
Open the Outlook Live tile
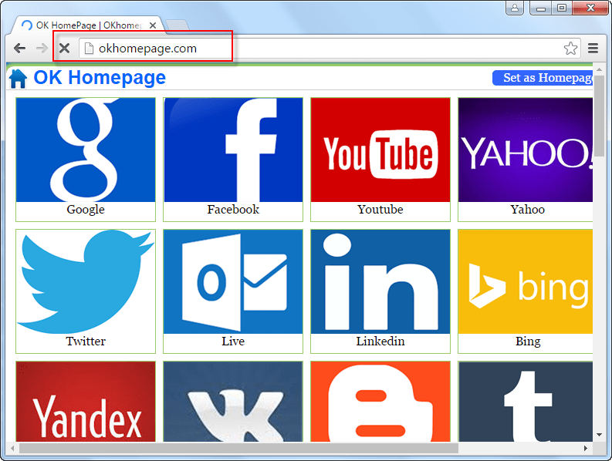coord(233,281)
